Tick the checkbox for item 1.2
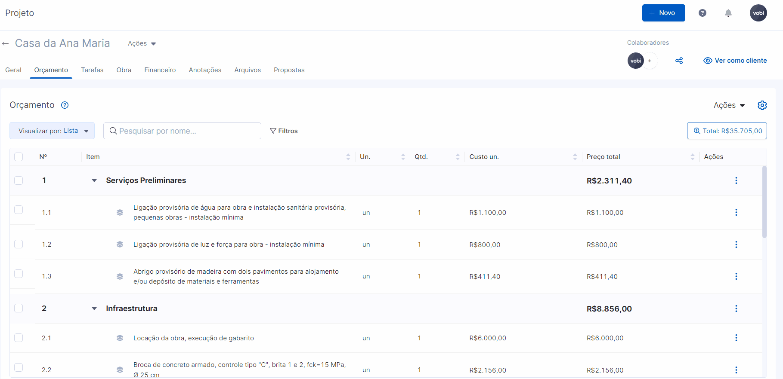 click(19, 244)
